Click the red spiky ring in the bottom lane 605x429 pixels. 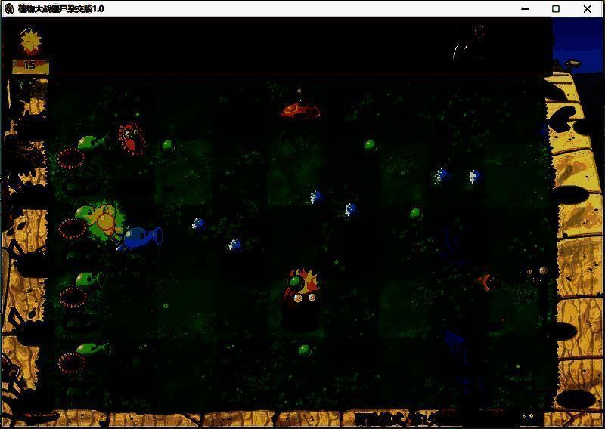[x=72, y=363]
